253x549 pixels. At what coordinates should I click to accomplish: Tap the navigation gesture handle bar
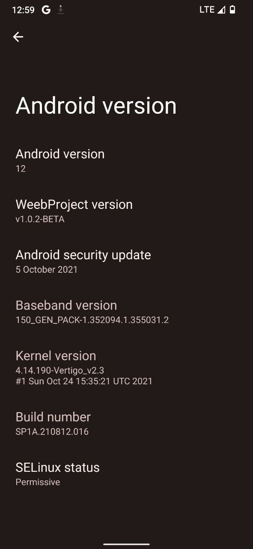click(126, 544)
